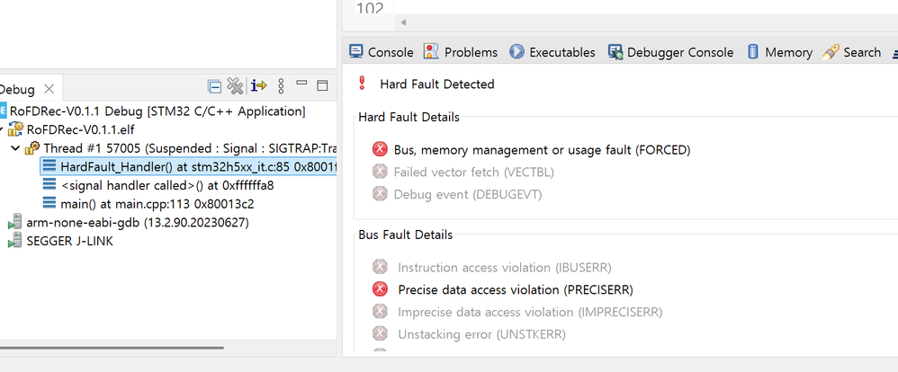Click the FORCED fault error indicator
Screen dimensions: 898x372
[380, 150]
